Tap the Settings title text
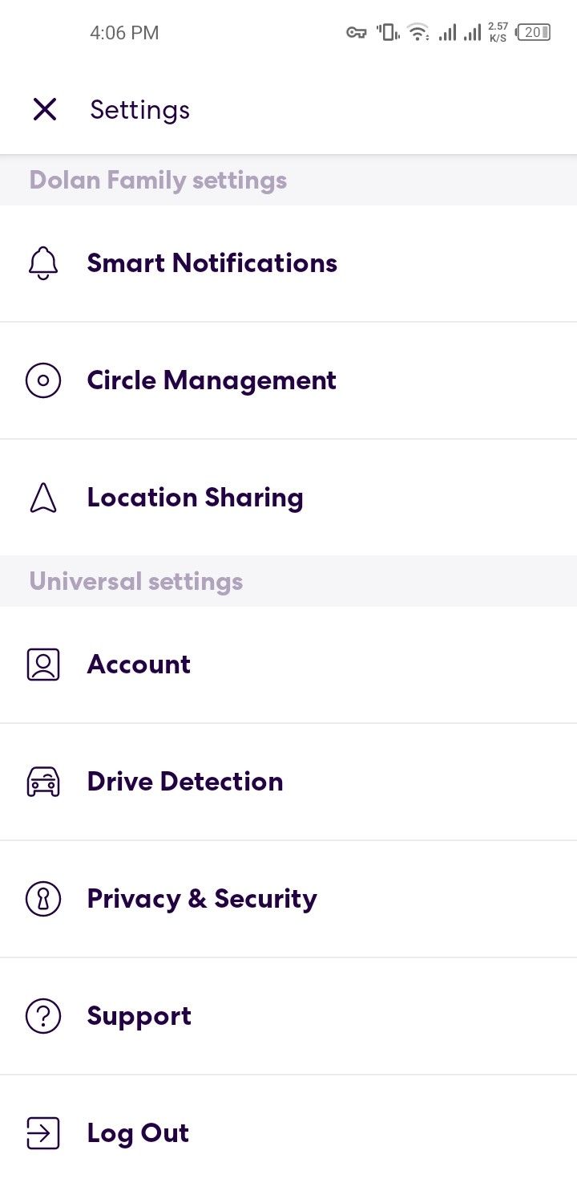Viewport: 577px width, 1191px height. tap(139, 109)
